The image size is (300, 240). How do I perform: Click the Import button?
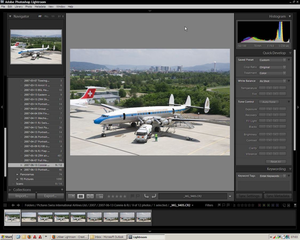click(x=22, y=196)
